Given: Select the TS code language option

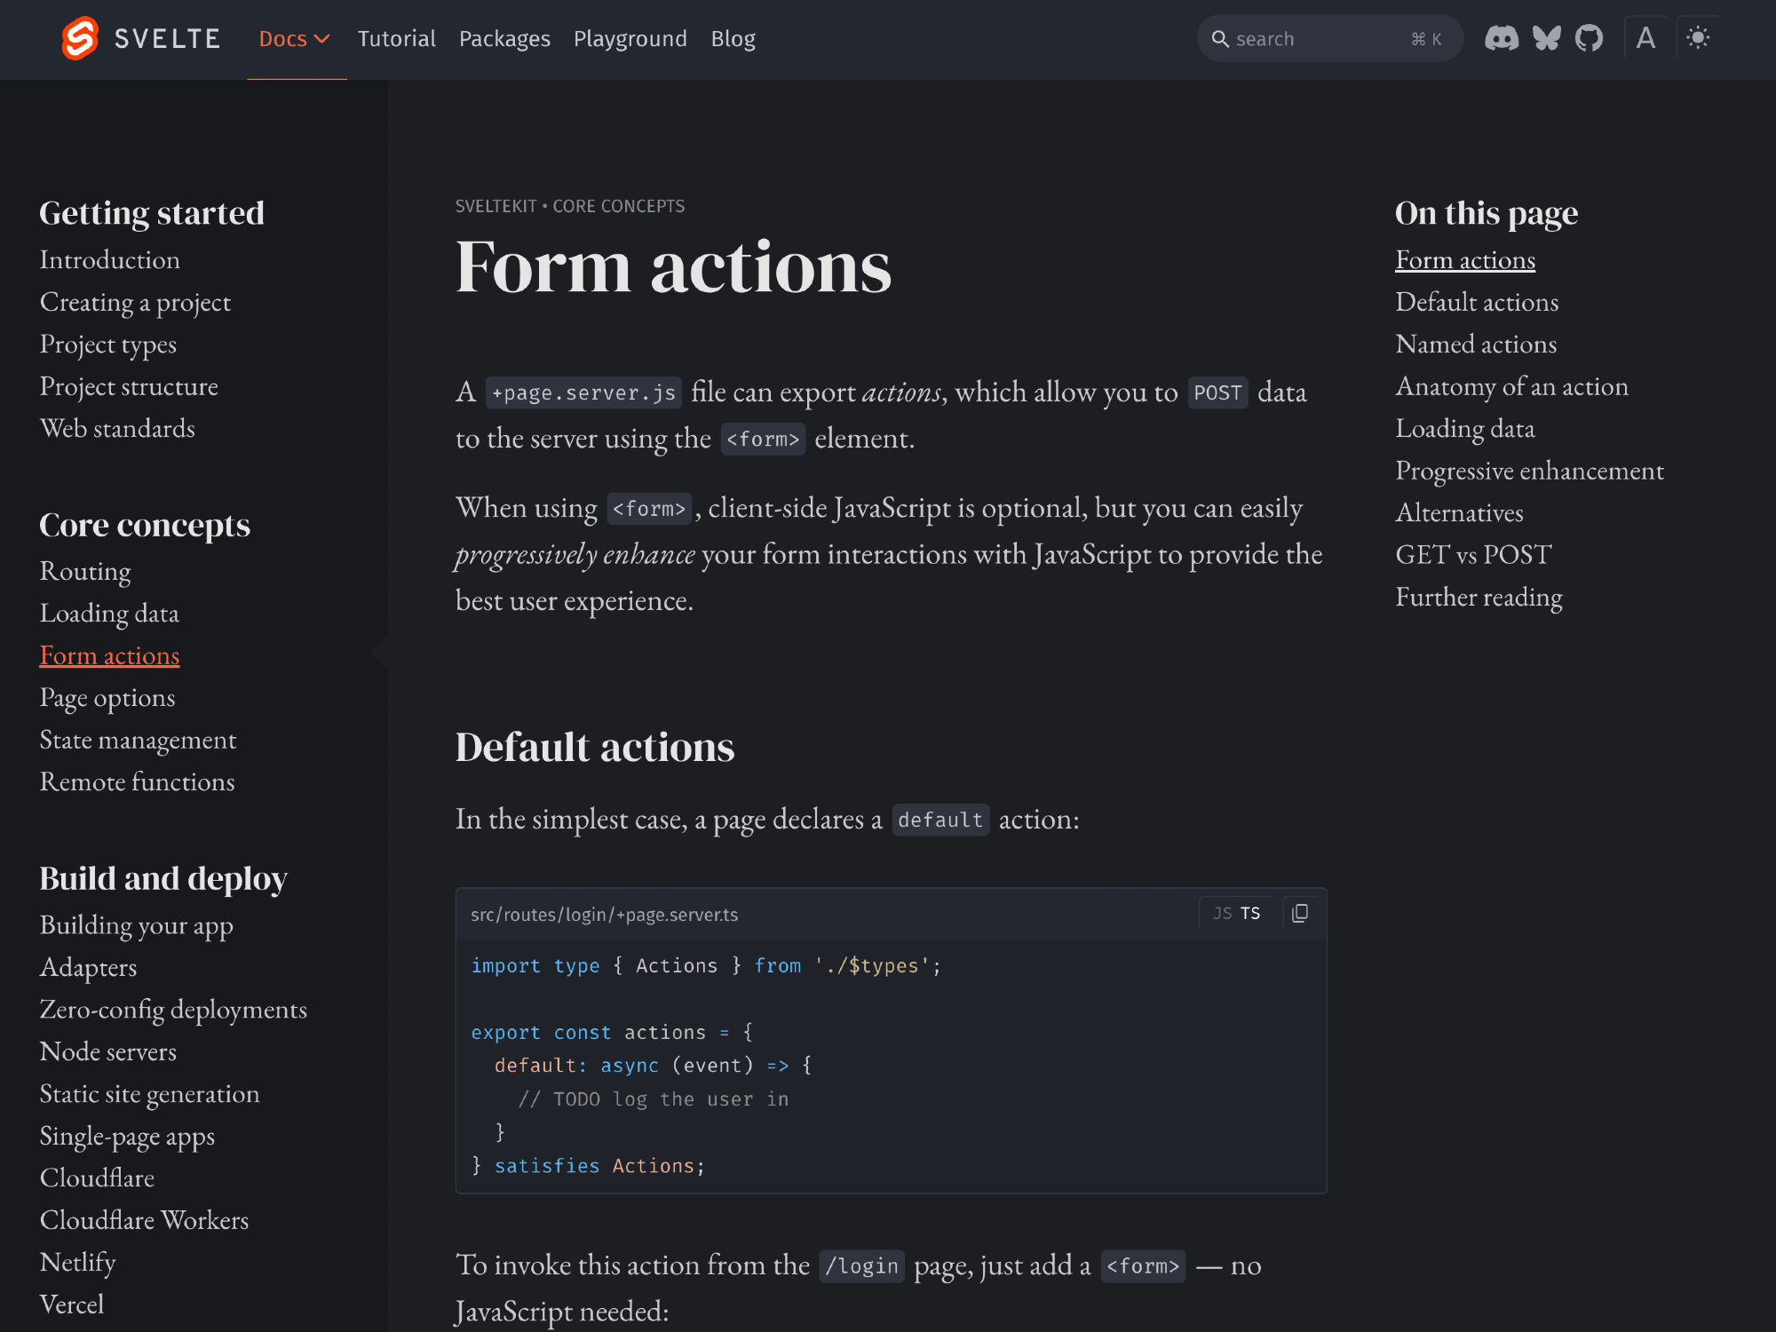Looking at the screenshot, I should coord(1250,913).
